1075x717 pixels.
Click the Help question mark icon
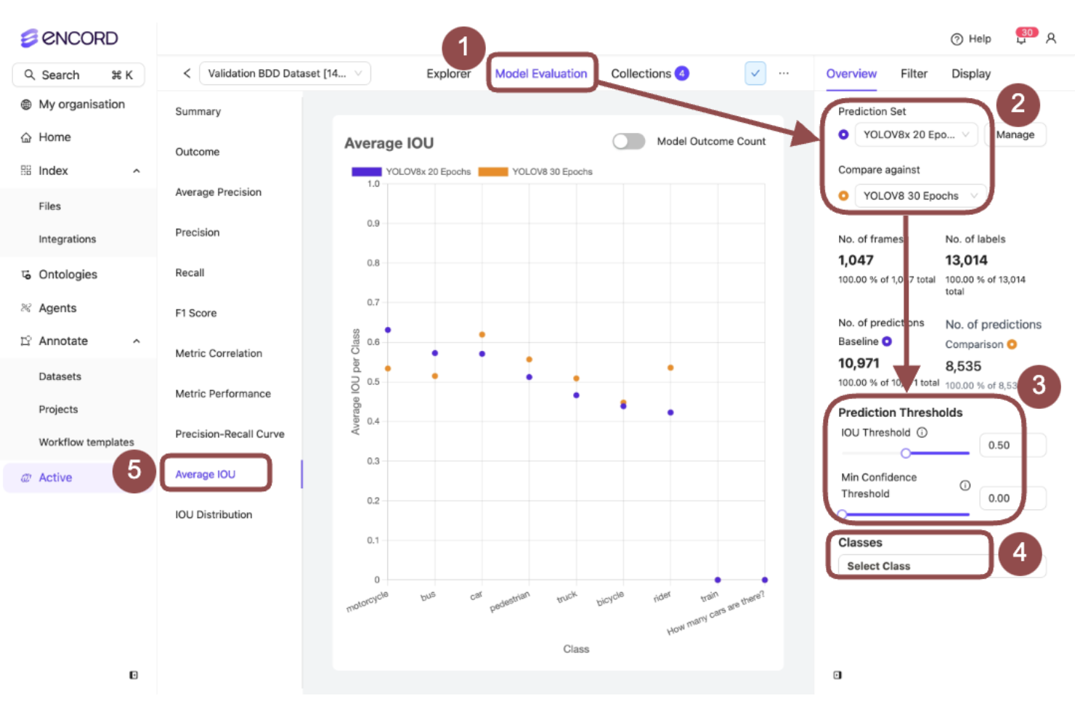click(957, 39)
